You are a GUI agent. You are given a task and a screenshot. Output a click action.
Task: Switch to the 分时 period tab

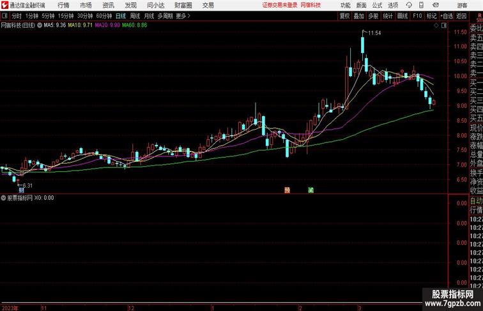[x=17, y=16]
